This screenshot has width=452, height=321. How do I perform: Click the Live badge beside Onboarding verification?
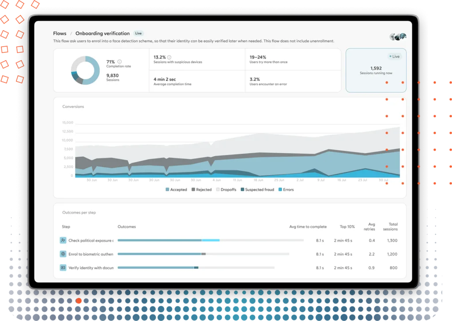pos(138,33)
